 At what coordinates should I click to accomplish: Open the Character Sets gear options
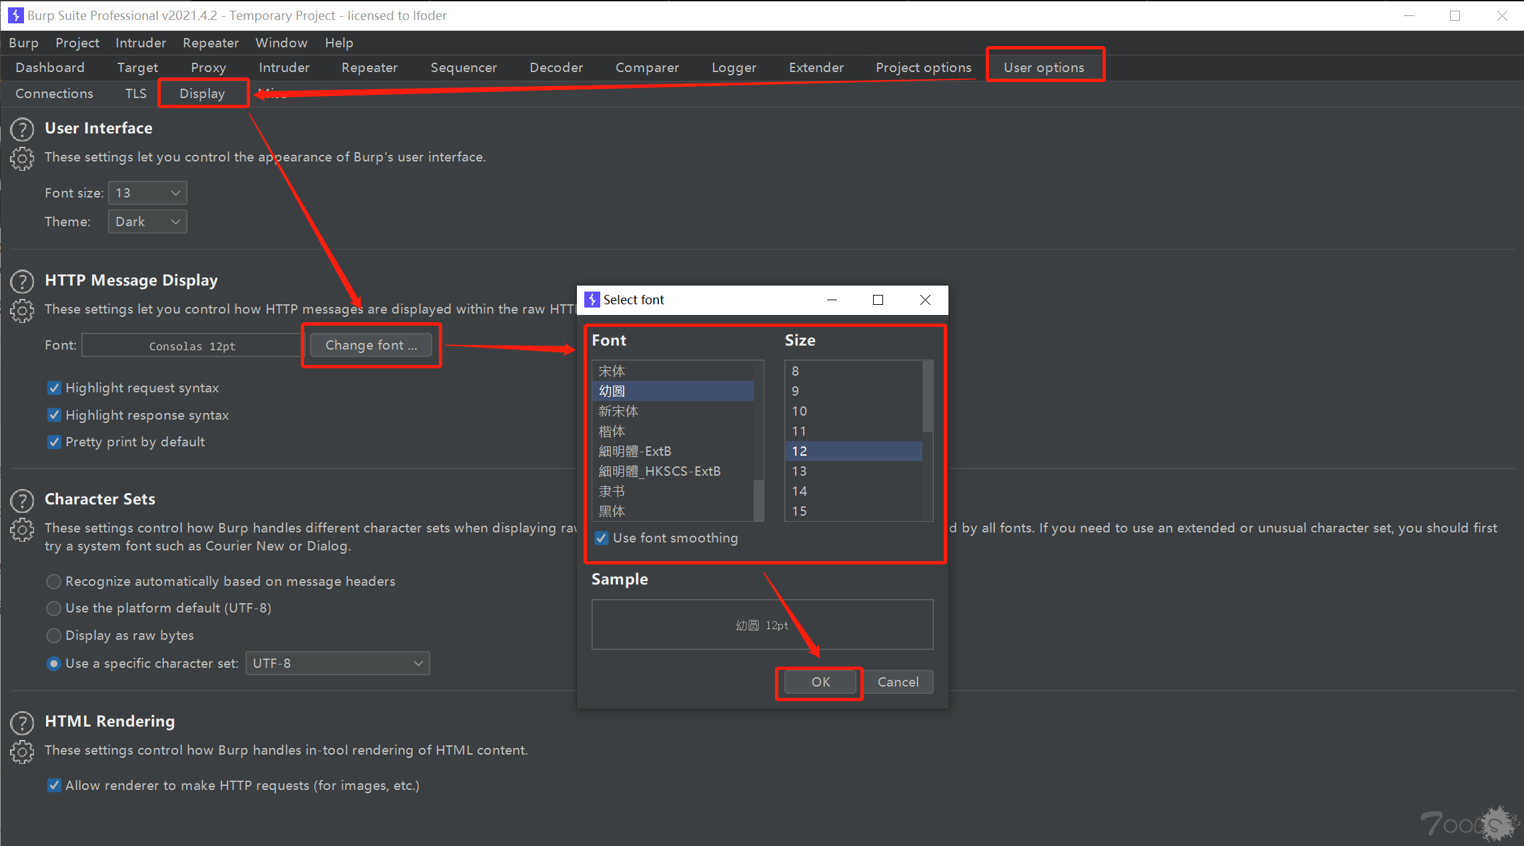pyautogui.click(x=22, y=530)
